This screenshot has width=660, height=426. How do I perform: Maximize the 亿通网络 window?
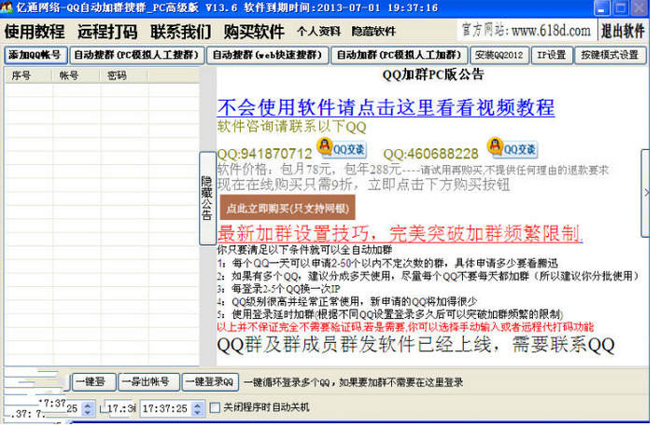(621, 8)
